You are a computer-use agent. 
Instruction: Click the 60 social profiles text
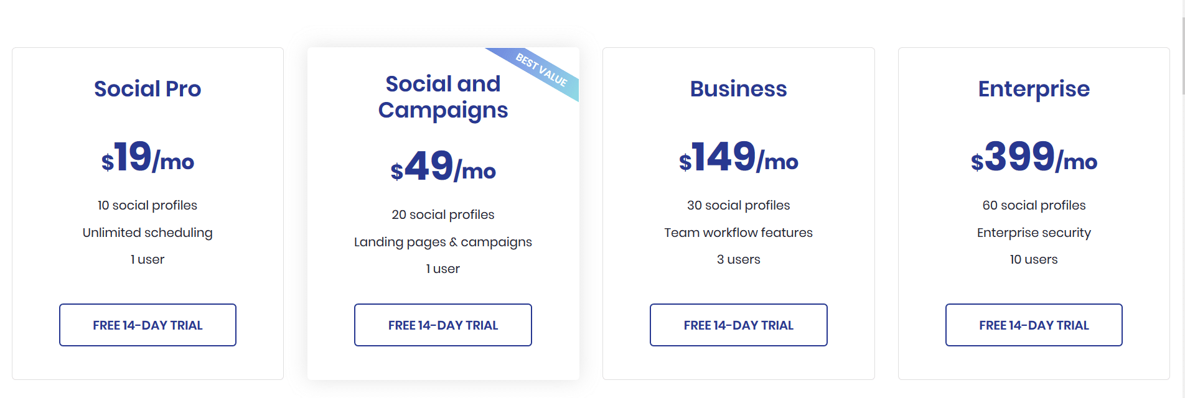click(x=1034, y=205)
